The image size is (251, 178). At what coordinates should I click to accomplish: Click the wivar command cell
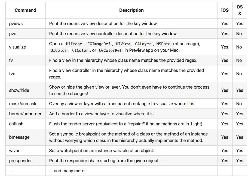[x=14, y=150]
